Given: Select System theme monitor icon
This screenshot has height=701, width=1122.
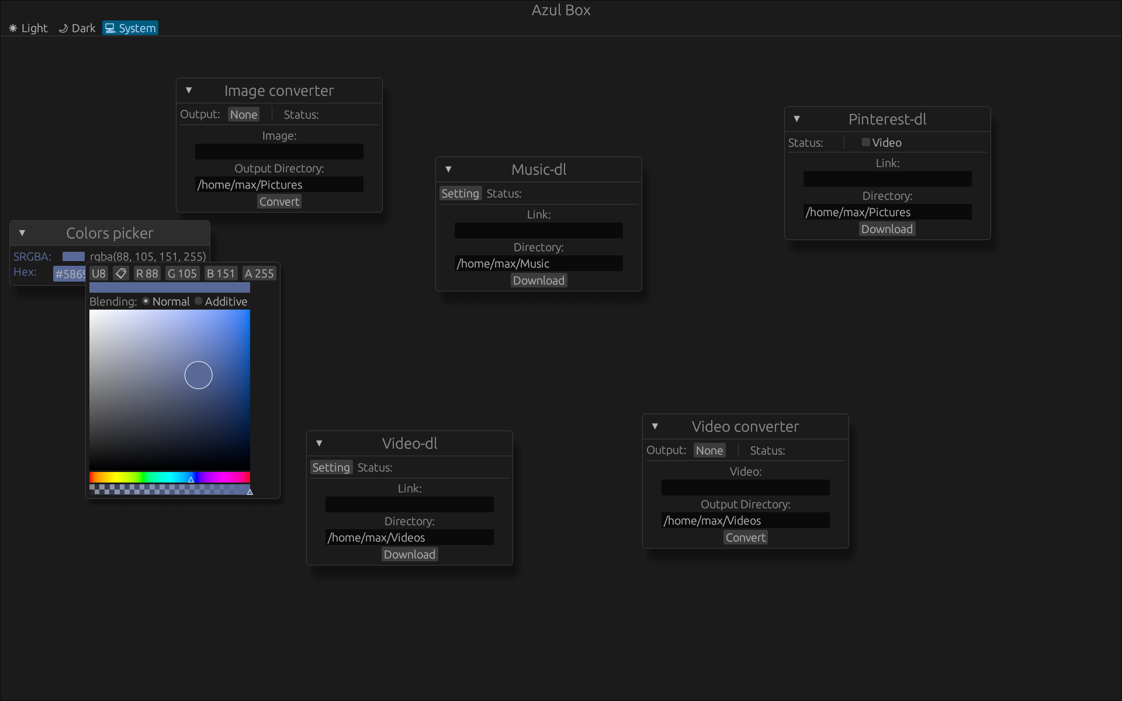Looking at the screenshot, I should tap(110, 28).
